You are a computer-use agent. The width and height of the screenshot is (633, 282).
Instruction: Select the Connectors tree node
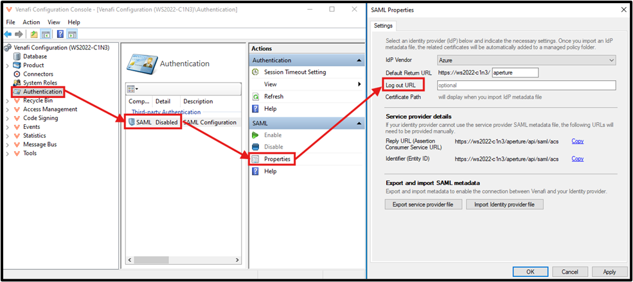coord(38,74)
